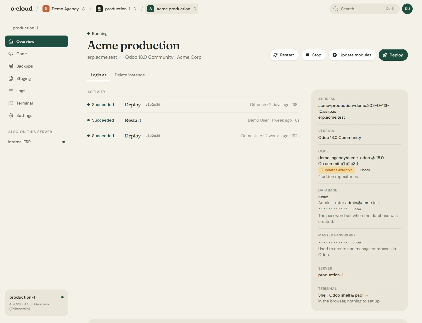This screenshot has width=422, height=323.
Task: Open the Git push deploy activity row
Action: [193, 105]
